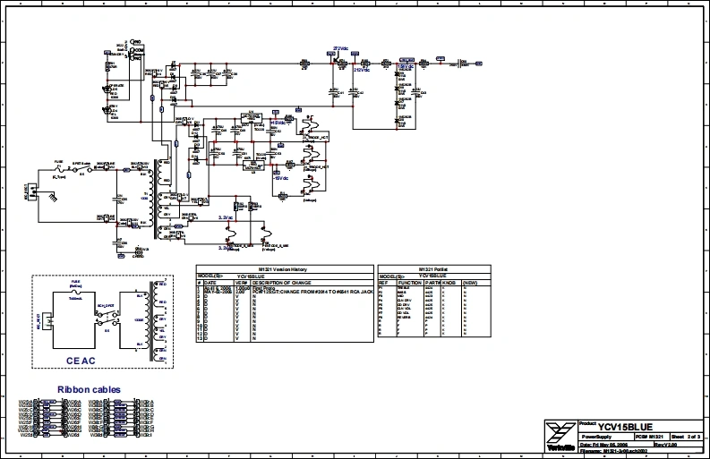The width and height of the screenshot is (710, 459).
Task: Click the power transformer symbol in main schematic
Action: coord(162,199)
